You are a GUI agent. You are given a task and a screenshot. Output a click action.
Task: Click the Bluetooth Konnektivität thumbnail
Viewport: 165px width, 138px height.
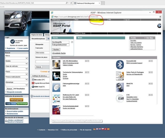pos(120,65)
